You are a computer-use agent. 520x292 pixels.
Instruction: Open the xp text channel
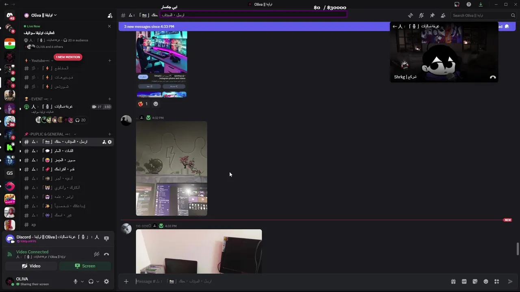click(67, 225)
